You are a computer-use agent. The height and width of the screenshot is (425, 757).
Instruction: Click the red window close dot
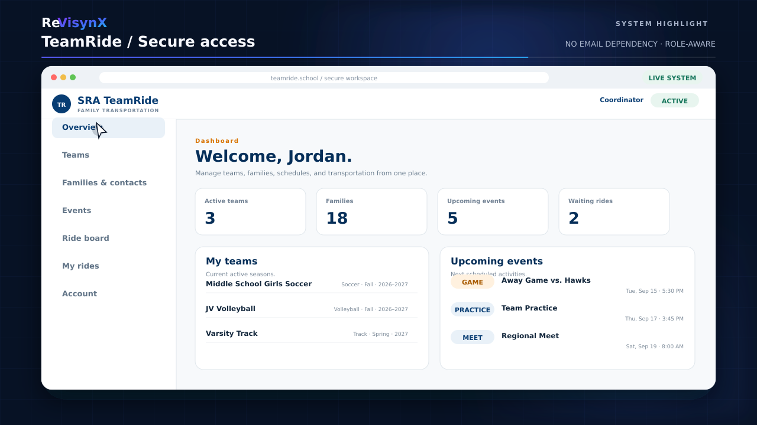click(x=54, y=77)
